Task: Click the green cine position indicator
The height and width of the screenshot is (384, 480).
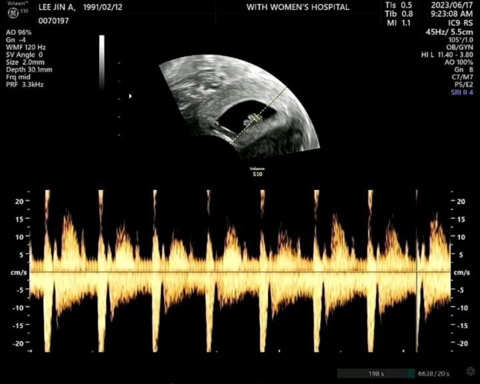Action: (411, 373)
